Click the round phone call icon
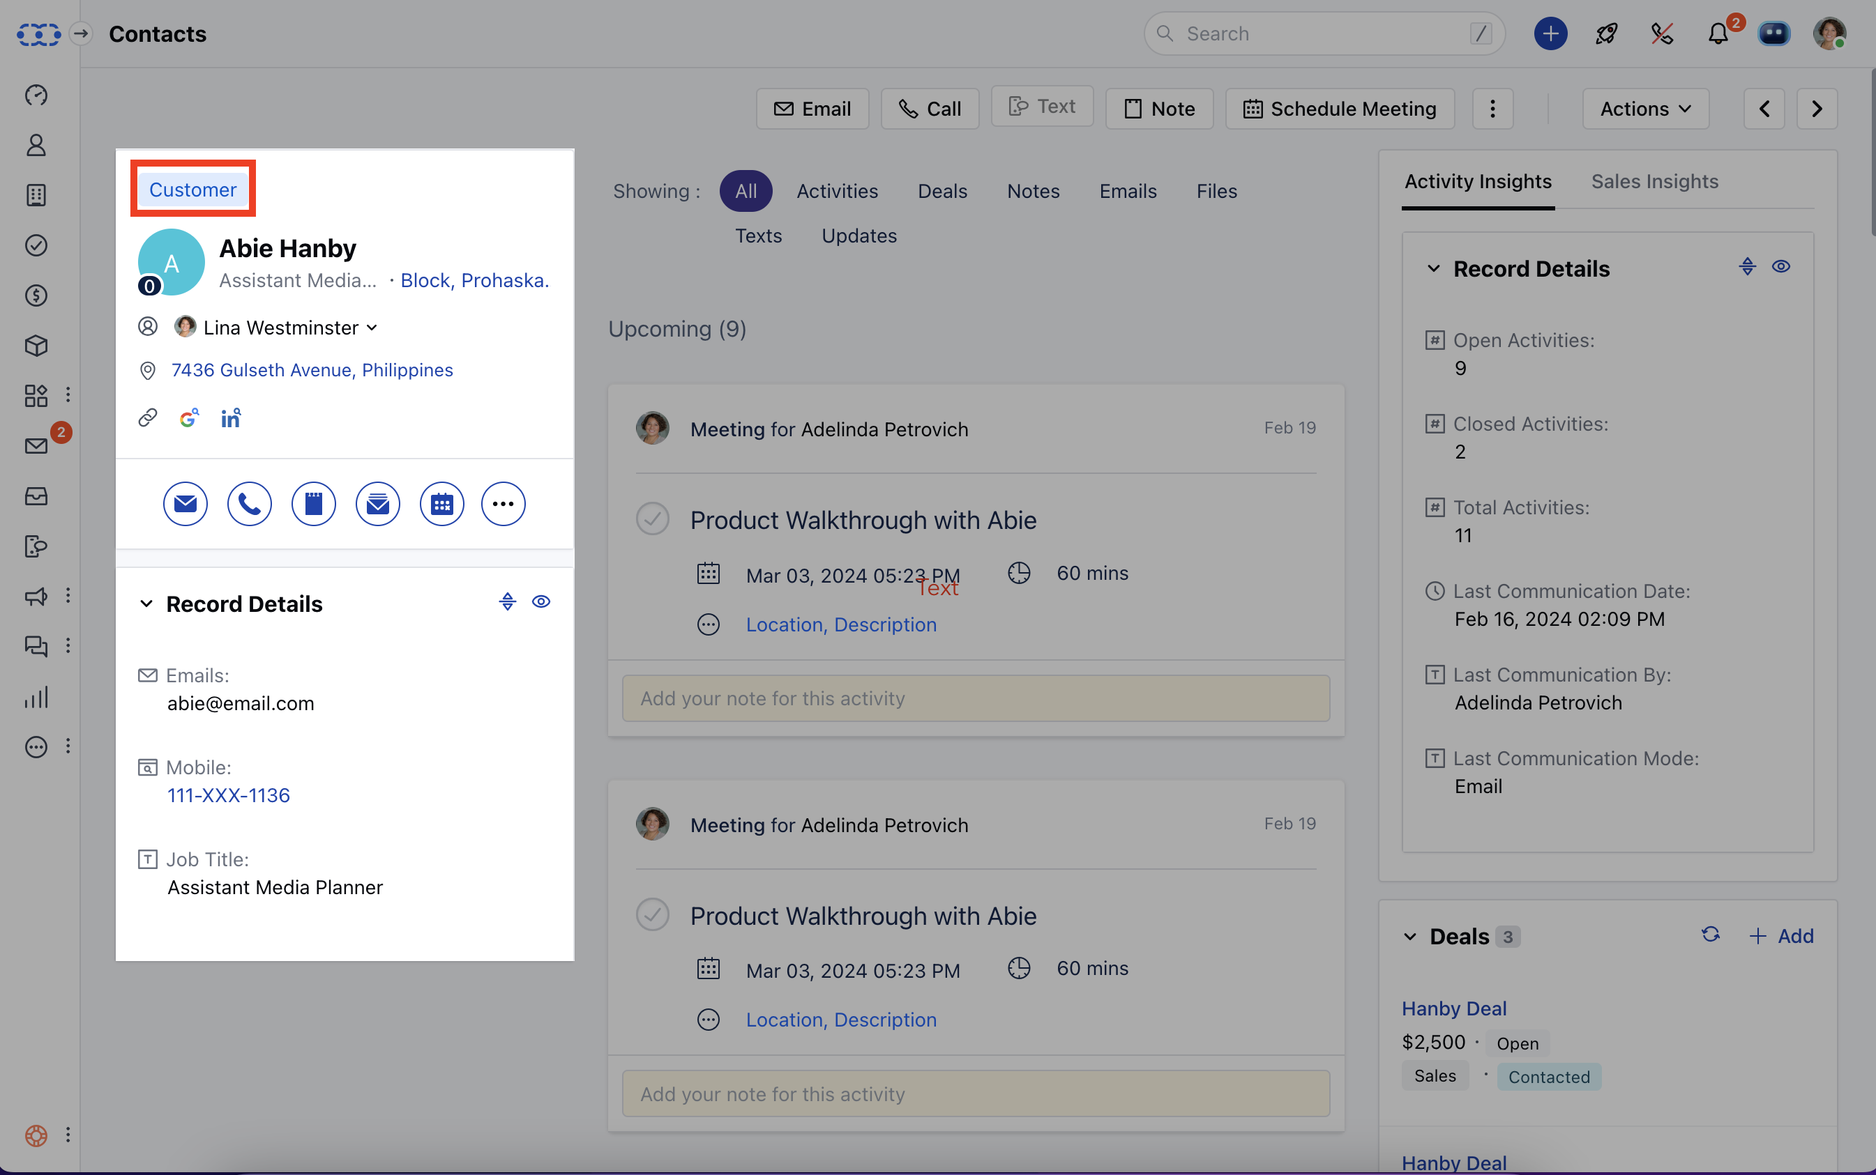 [249, 505]
